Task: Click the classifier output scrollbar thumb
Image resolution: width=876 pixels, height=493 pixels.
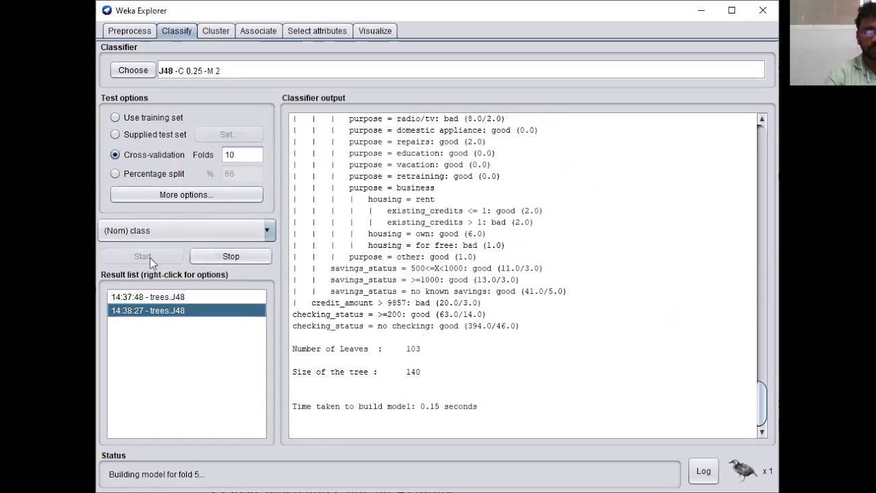Action: click(762, 403)
